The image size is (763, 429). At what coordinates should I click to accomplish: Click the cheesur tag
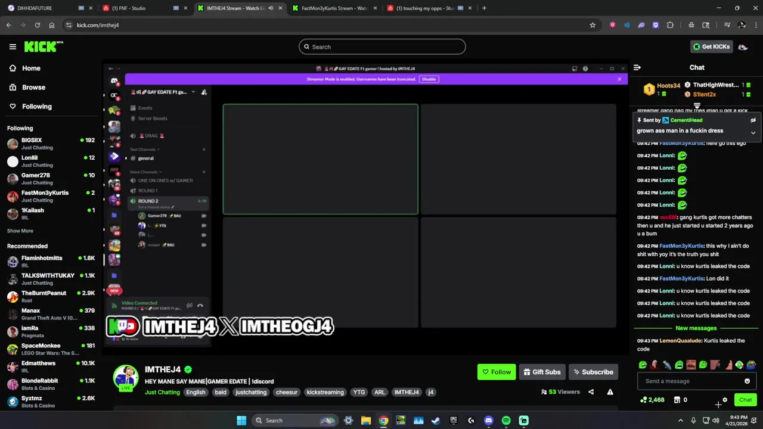pyautogui.click(x=286, y=392)
